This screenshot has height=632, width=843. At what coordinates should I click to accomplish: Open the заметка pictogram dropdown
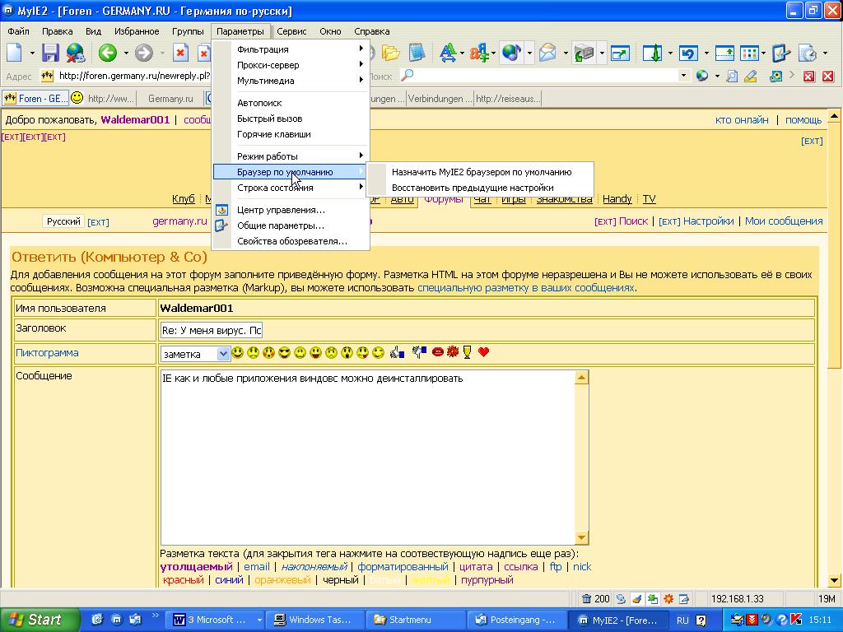pyautogui.click(x=223, y=354)
